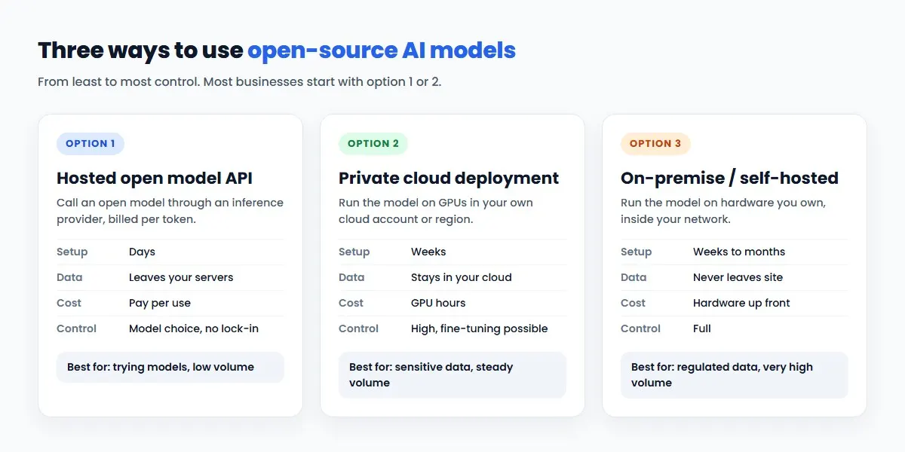Click the 'Cost' label in the Option 3 card
The height and width of the screenshot is (452, 905).
pos(633,303)
